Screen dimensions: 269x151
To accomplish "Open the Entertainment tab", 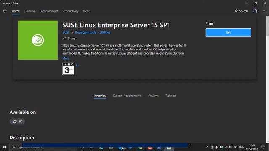I will coord(49,11).
